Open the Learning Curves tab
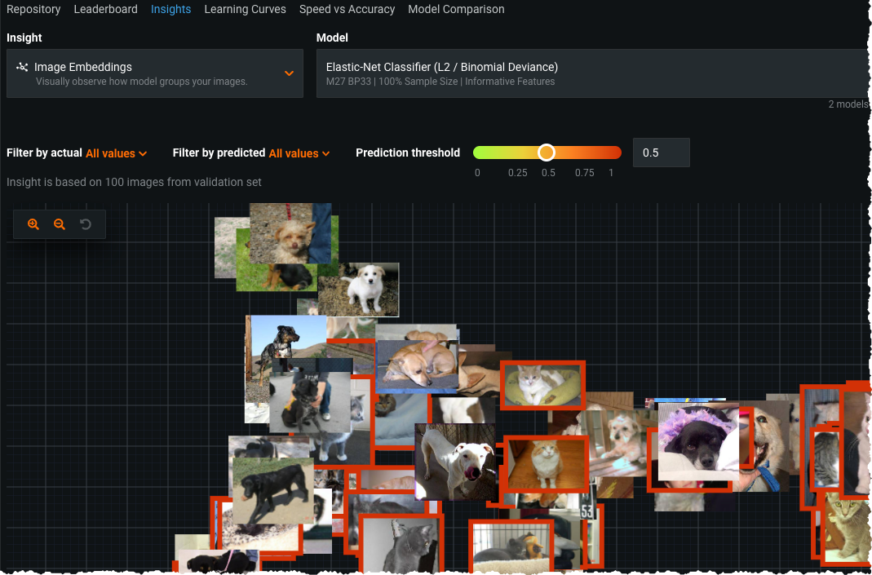The width and height of the screenshot is (872, 575). (246, 10)
